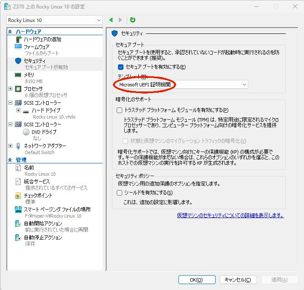Image resolution: width=304 pixels, height=290 pixels.
Task: Collapse the ハードウェア section header
Action: [10, 32]
